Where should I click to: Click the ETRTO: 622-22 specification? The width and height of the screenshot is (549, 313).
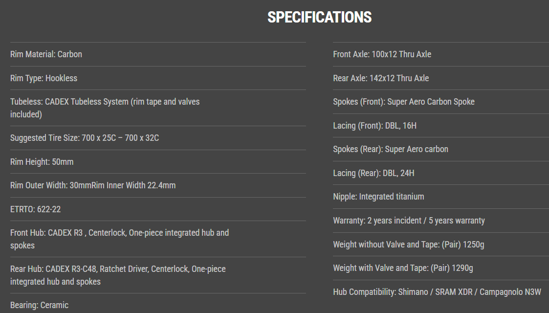[36, 209]
